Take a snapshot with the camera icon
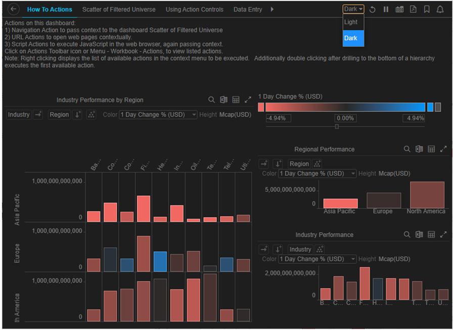This screenshot has width=454, height=330. coord(399,8)
